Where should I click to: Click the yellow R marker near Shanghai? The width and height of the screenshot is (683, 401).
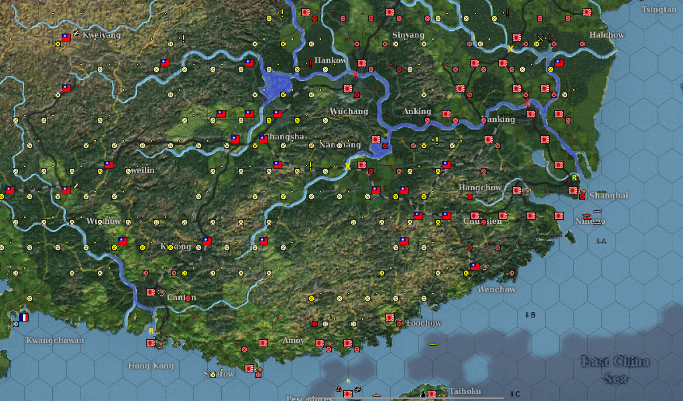pyautogui.click(x=574, y=177)
